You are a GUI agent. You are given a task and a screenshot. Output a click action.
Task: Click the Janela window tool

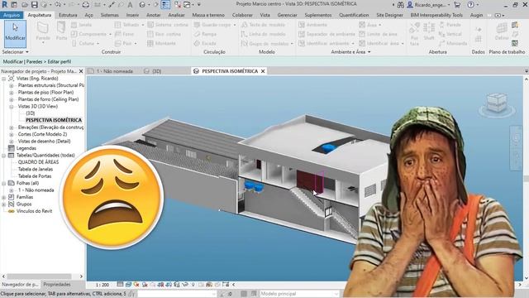coord(81,25)
